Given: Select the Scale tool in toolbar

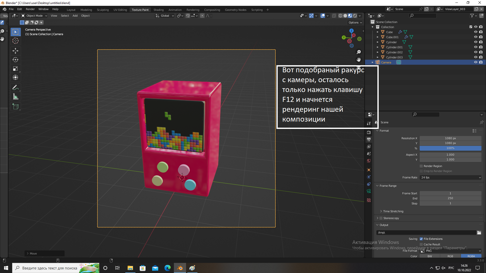Looking at the screenshot, I should click(x=15, y=69).
